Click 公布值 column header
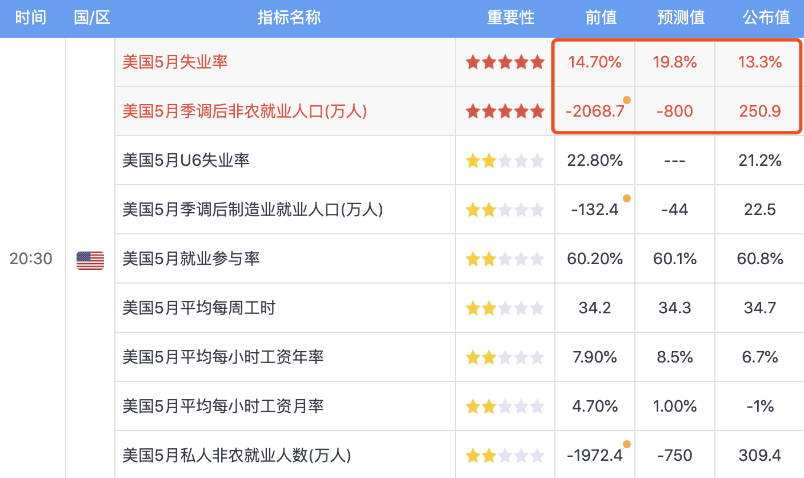The height and width of the screenshot is (478, 804). [x=766, y=17]
